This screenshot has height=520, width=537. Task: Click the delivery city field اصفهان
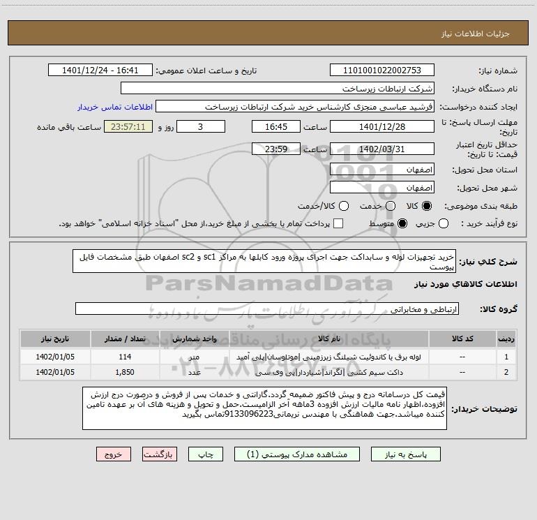382,187
